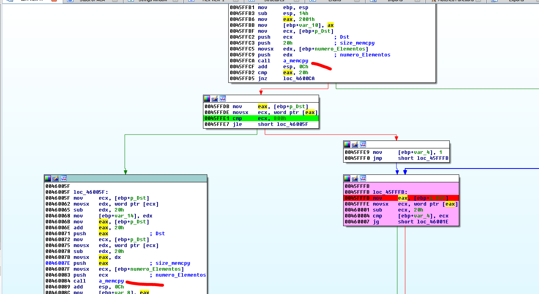Image resolution: width=539 pixels, height=294 pixels.
Task: Click the pencil icon on pink loc_45FFFB node
Action: pyautogui.click(x=355, y=178)
